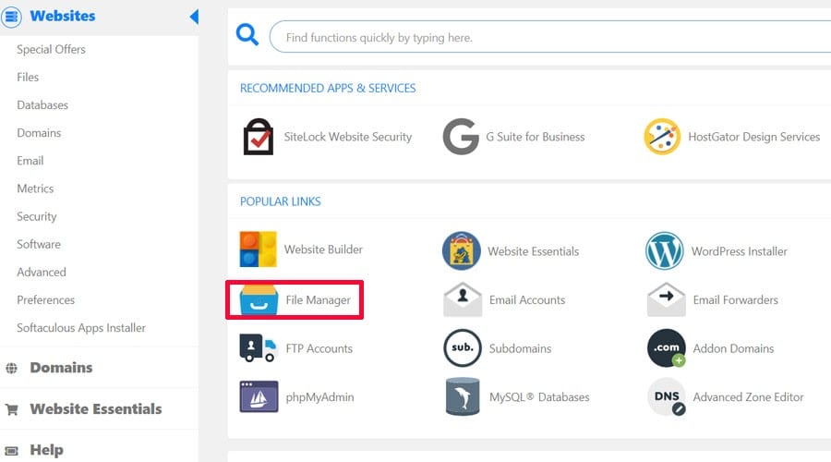This screenshot has height=462, width=831.
Task: Click the Website Essentials text link in Popular Links
Action: pyautogui.click(x=533, y=251)
